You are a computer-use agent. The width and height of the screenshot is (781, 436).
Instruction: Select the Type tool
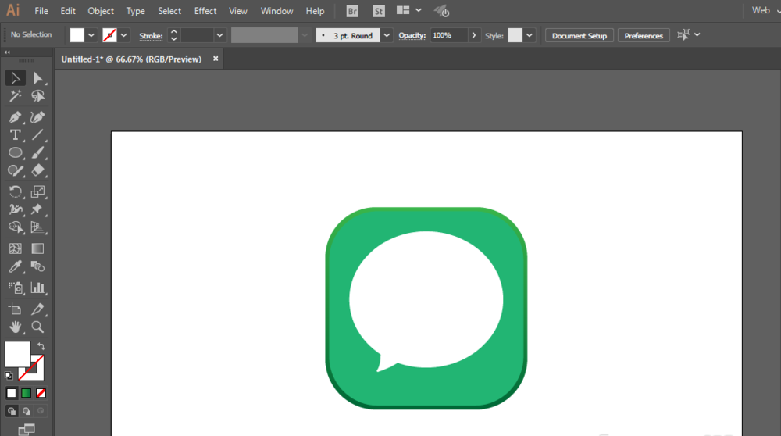pos(15,135)
